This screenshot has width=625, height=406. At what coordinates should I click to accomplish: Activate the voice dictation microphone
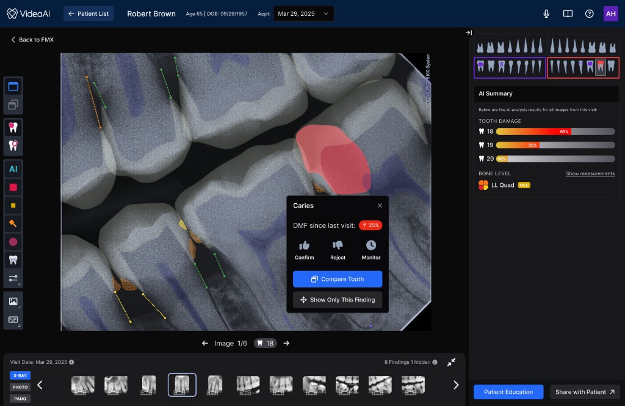[546, 13]
